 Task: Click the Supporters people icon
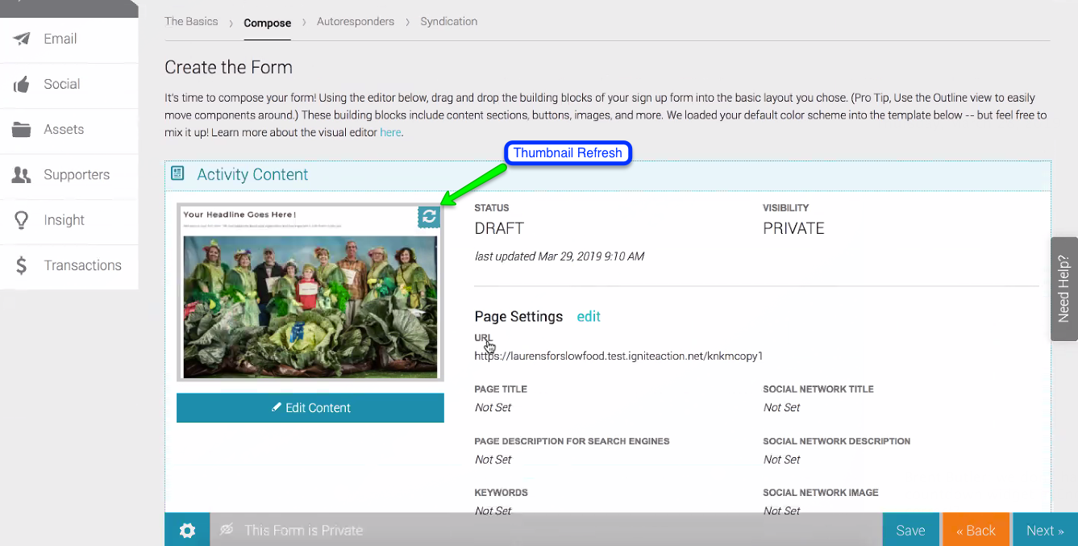click(x=22, y=175)
